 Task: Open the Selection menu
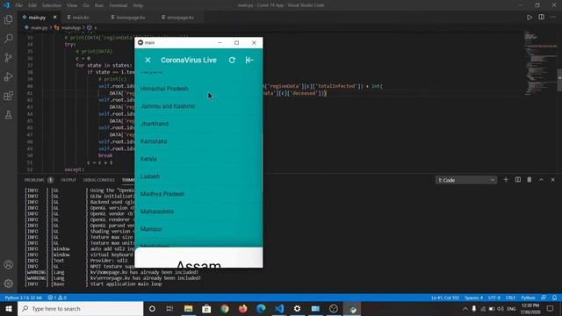52,5
